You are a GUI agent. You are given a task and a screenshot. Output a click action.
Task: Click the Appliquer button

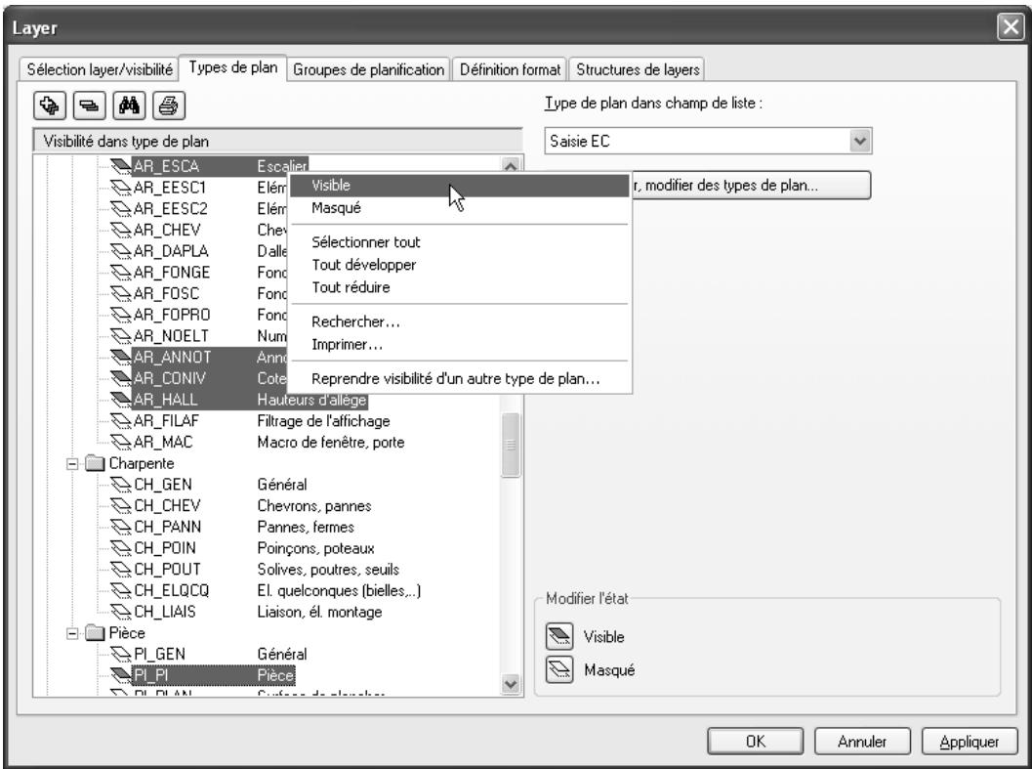point(970,742)
